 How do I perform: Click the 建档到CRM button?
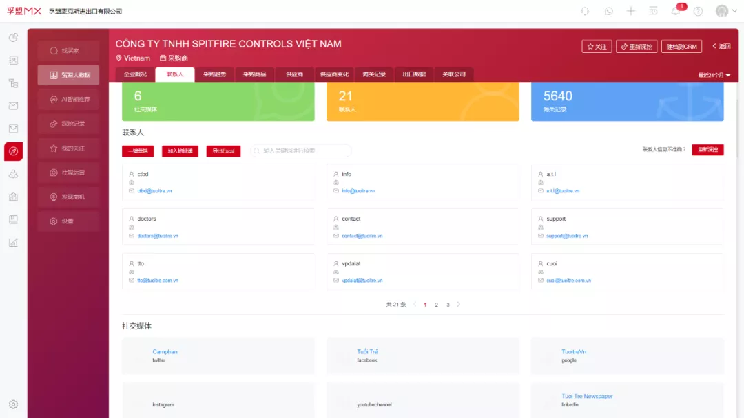(x=681, y=47)
